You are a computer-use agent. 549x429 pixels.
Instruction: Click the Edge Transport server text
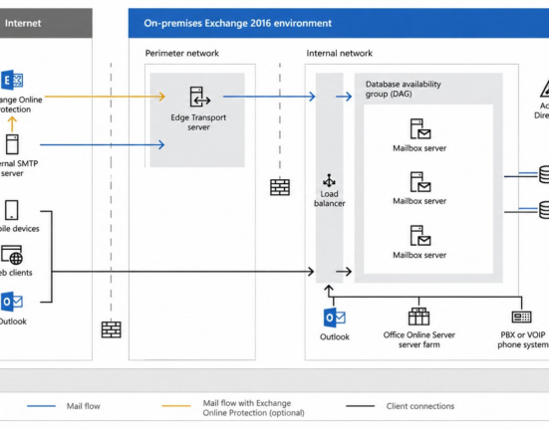(x=198, y=122)
